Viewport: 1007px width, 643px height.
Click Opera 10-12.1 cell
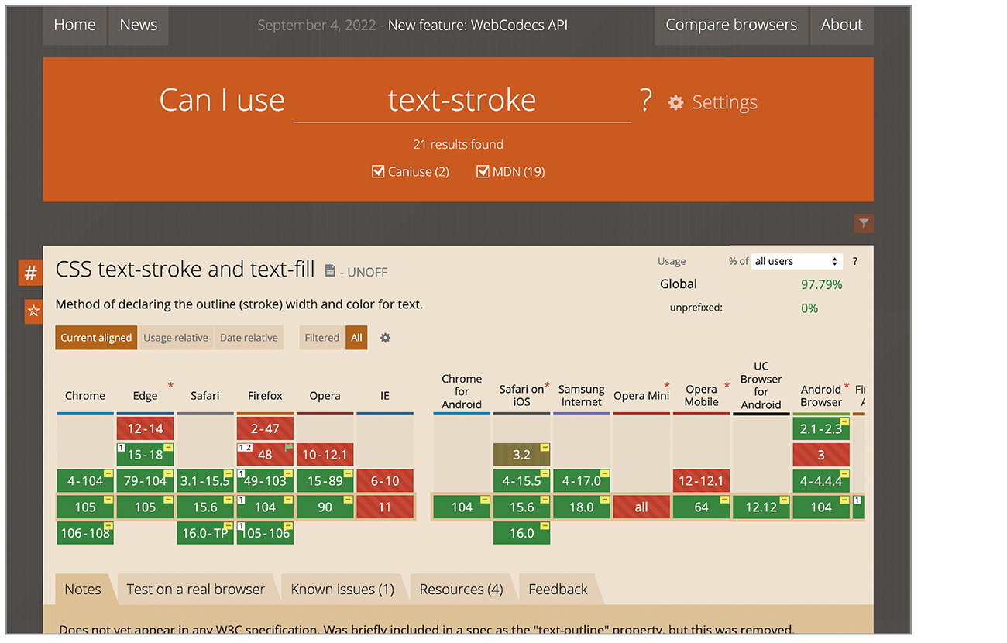[325, 455]
